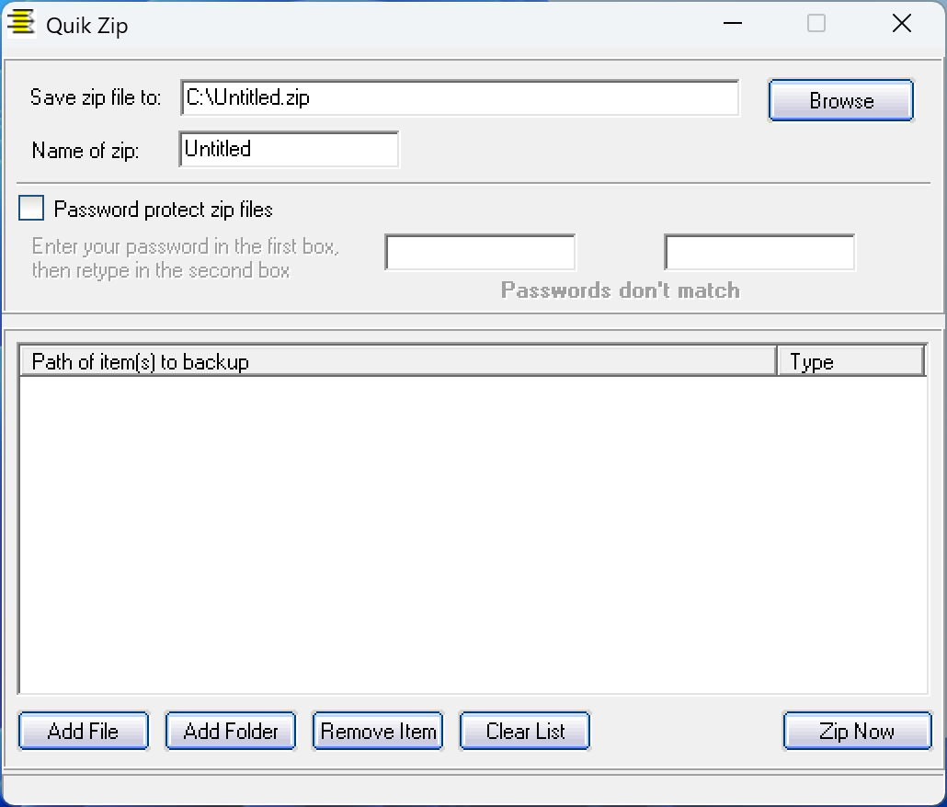947x807 pixels.
Task: Click the Browse button
Action: click(x=840, y=100)
